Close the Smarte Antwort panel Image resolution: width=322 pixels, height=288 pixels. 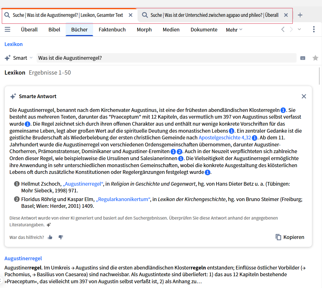pyautogui.click(x=304, y=96)
